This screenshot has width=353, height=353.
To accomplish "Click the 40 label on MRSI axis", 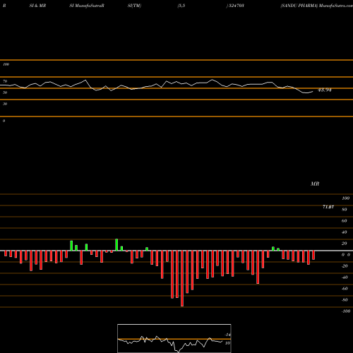I will click(345, 232).
